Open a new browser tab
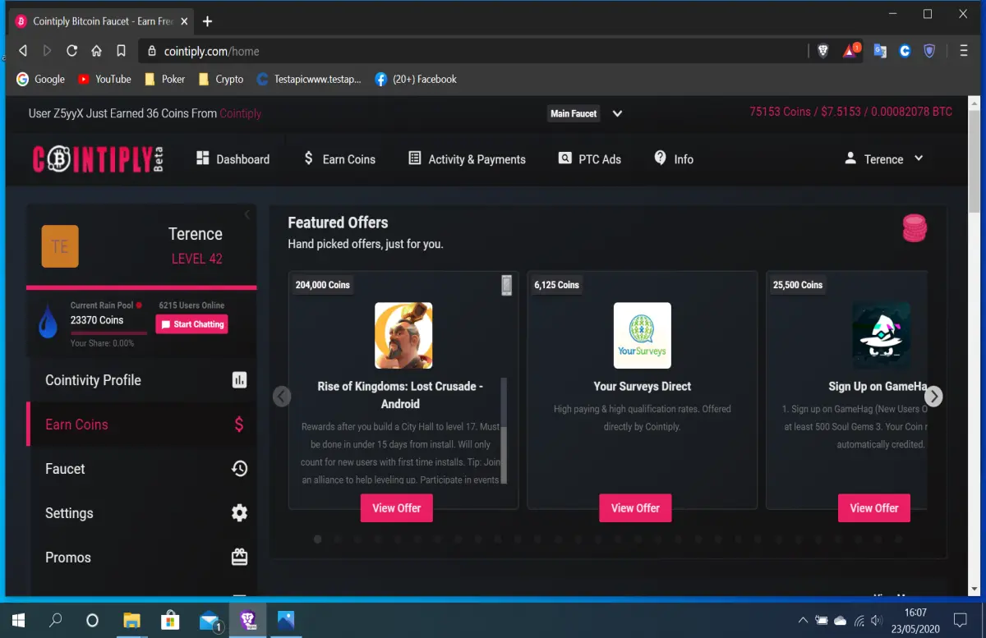This screenshot has width=986, height=638. click(207, 21)
